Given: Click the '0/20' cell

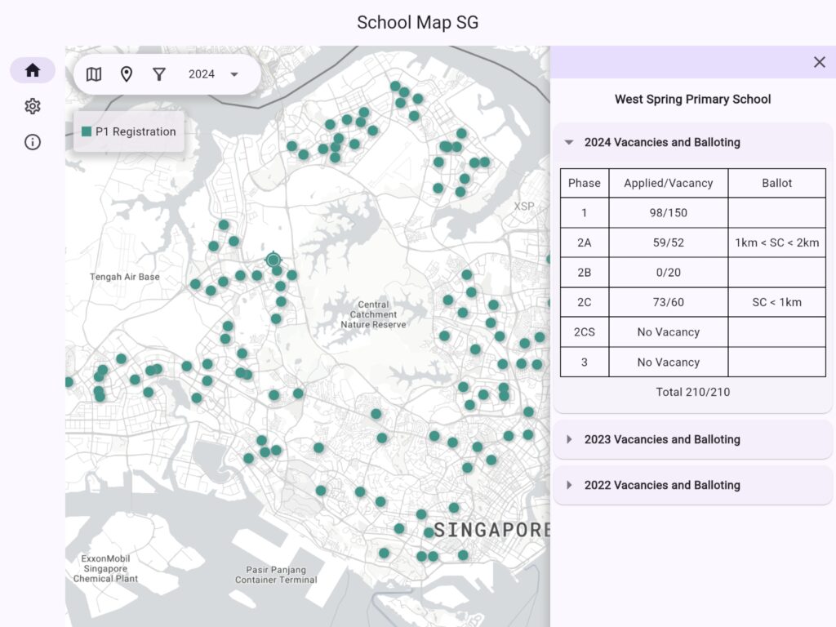Looking at the screenshot, I should click(x=668, y=273).
